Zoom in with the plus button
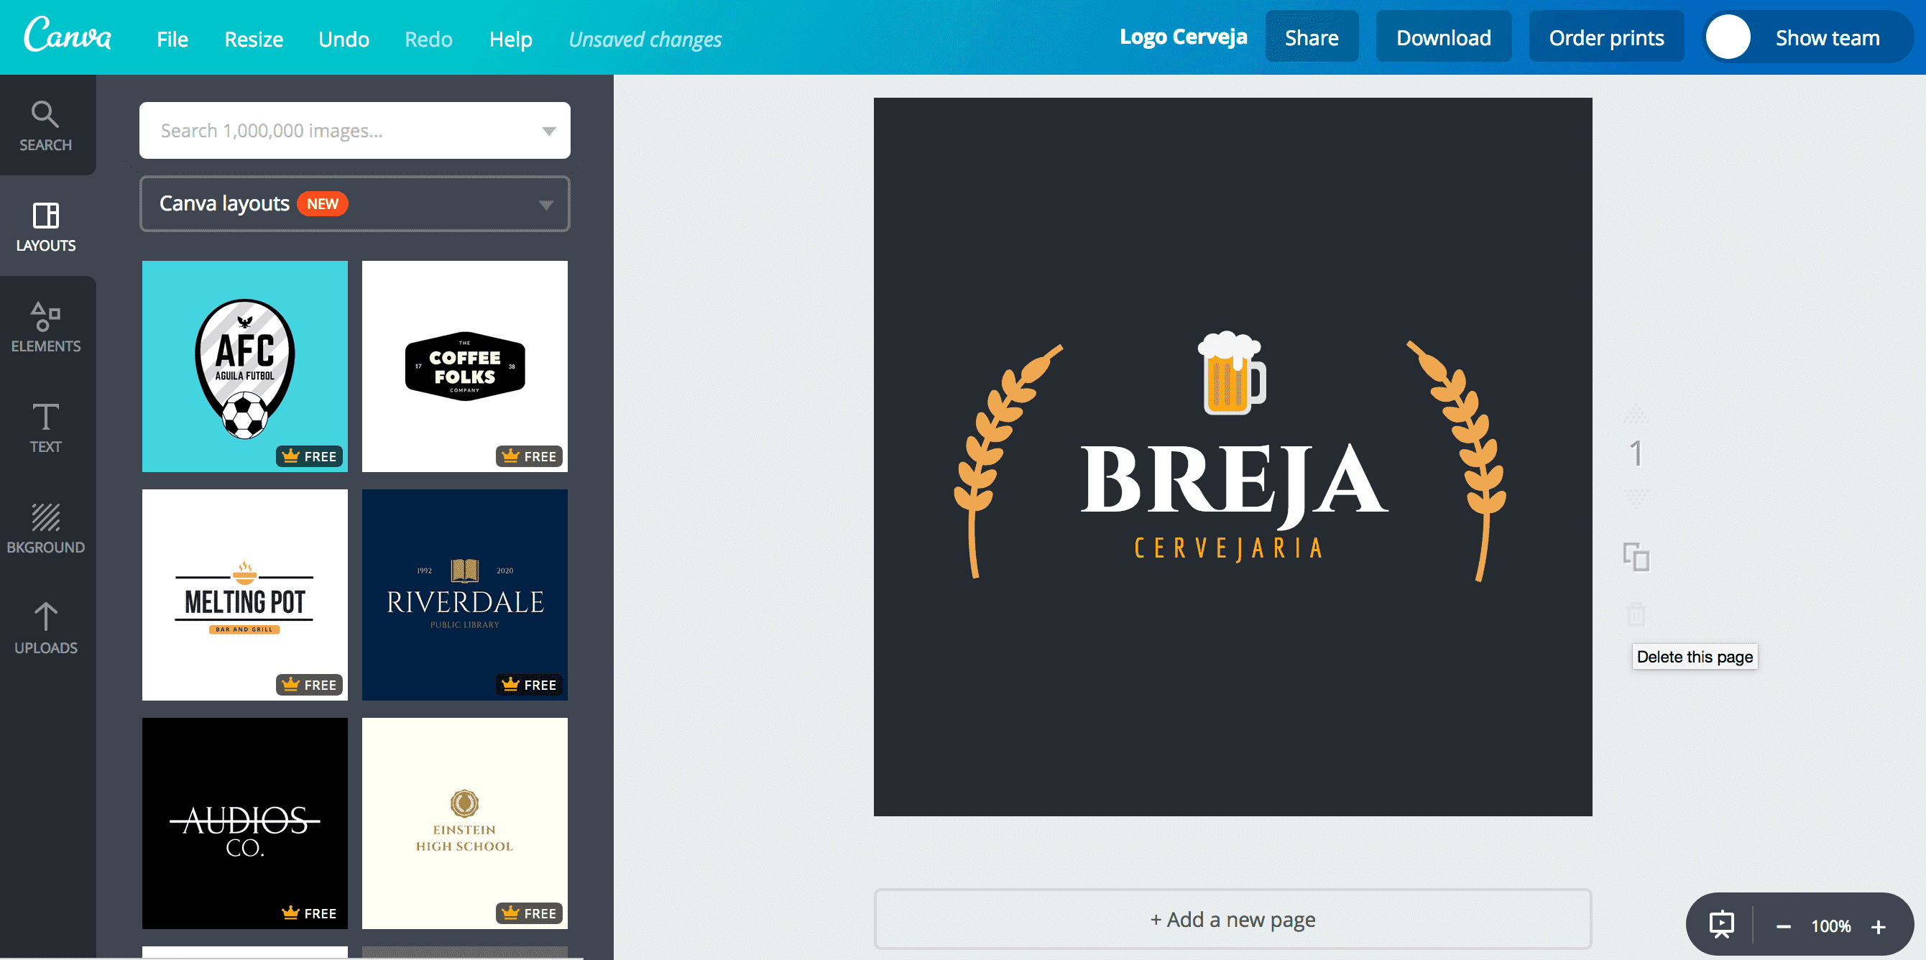This screenshot has height=960, width=1926. click(x=1878, y=927)
